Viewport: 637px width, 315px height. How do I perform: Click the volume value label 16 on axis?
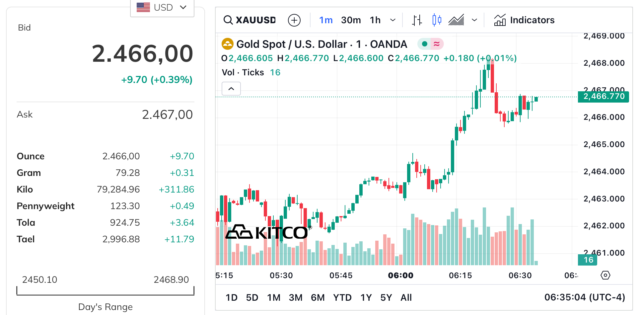pyautogui.click(x=588, y=260)
